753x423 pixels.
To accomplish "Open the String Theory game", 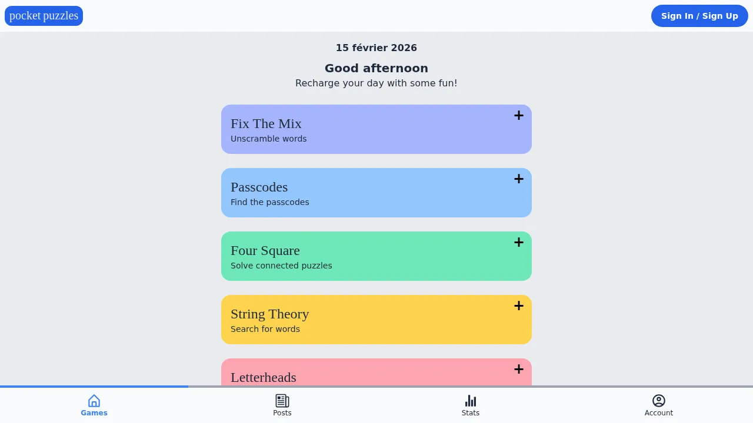I will click(269, 314).
